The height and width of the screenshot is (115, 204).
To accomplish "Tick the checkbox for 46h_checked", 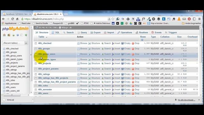I will [36, 43].
